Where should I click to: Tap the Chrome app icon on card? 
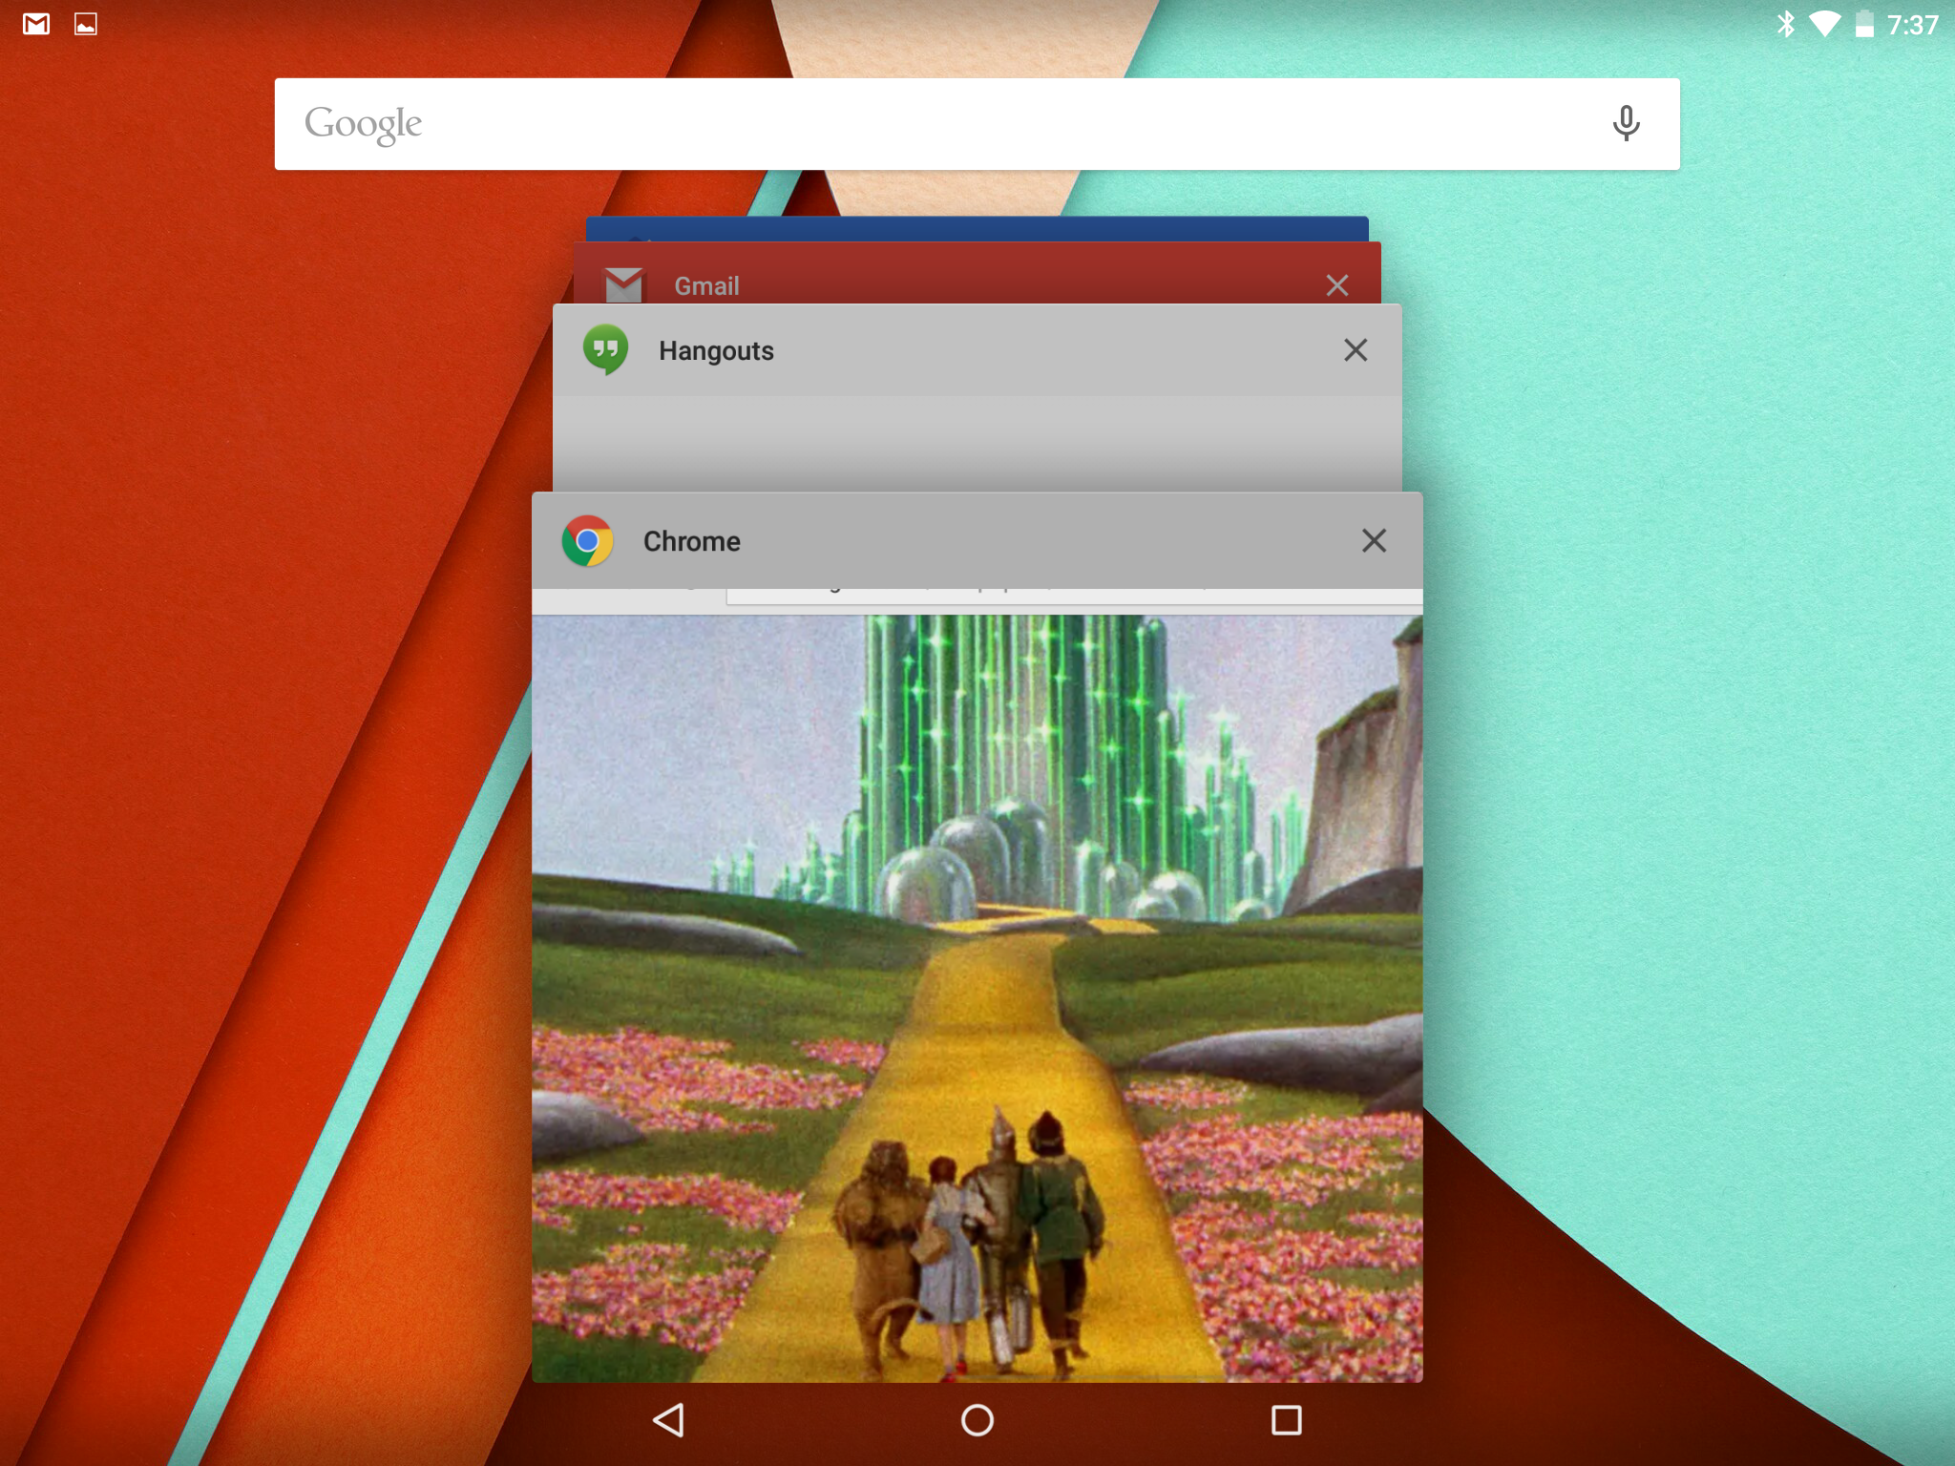pyautogui.click(x=587, y=541)
